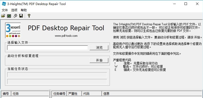The height and width of the screenshot is (98, 203).
Task: Maximize the Repair Tool window
Action: point(186,4)
